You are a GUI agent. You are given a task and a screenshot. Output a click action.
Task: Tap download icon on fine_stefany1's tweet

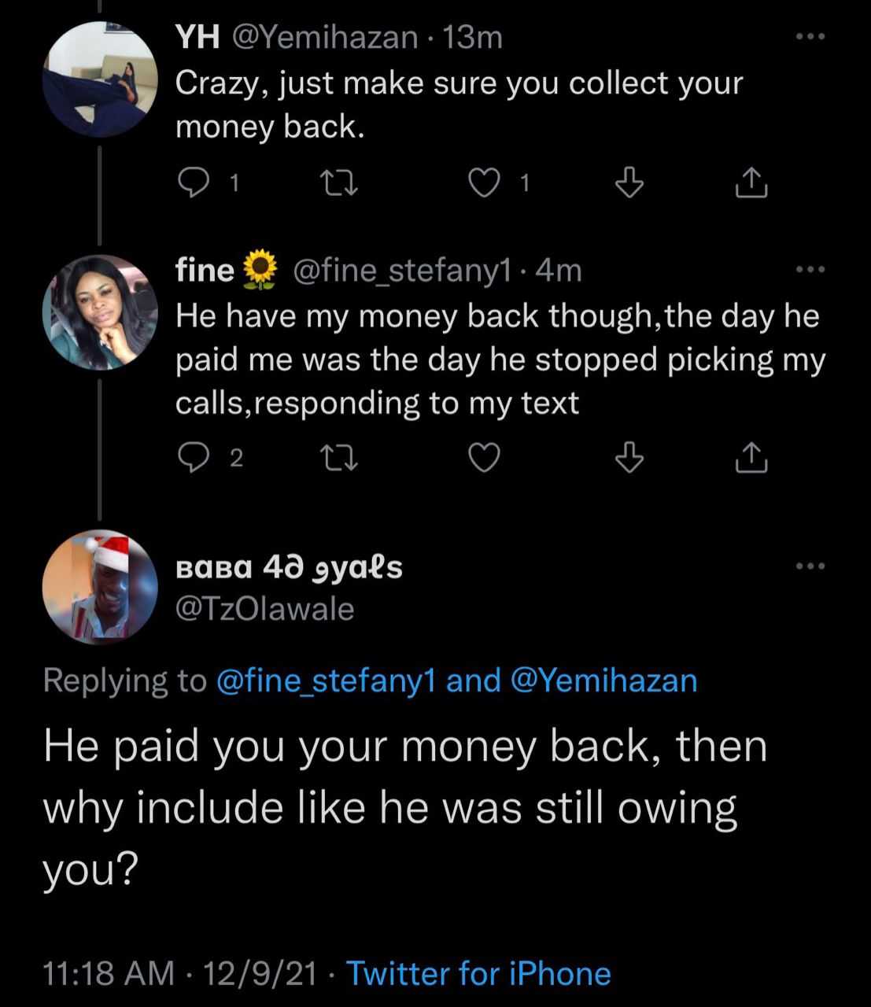tap(629, 458)
